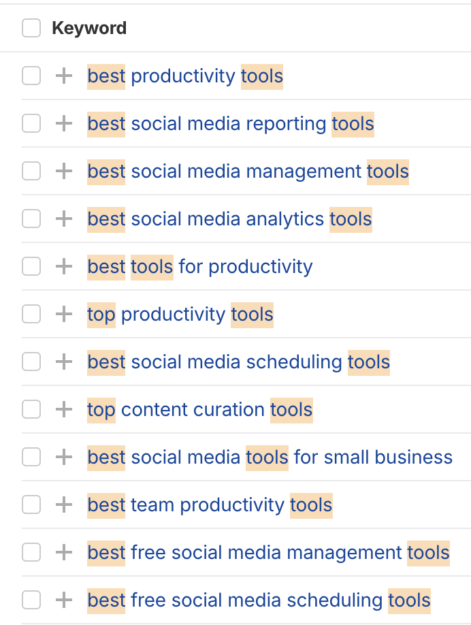Open 'best team productivity tools' keyword link
Screen dimensions: 471x625
point(210,504)
